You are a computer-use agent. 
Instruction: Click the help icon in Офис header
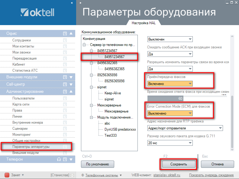(65, 34)
